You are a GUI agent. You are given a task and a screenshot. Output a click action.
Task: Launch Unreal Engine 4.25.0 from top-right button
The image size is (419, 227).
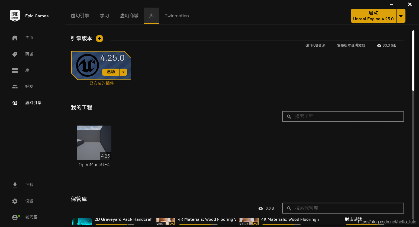pos(373,16)
